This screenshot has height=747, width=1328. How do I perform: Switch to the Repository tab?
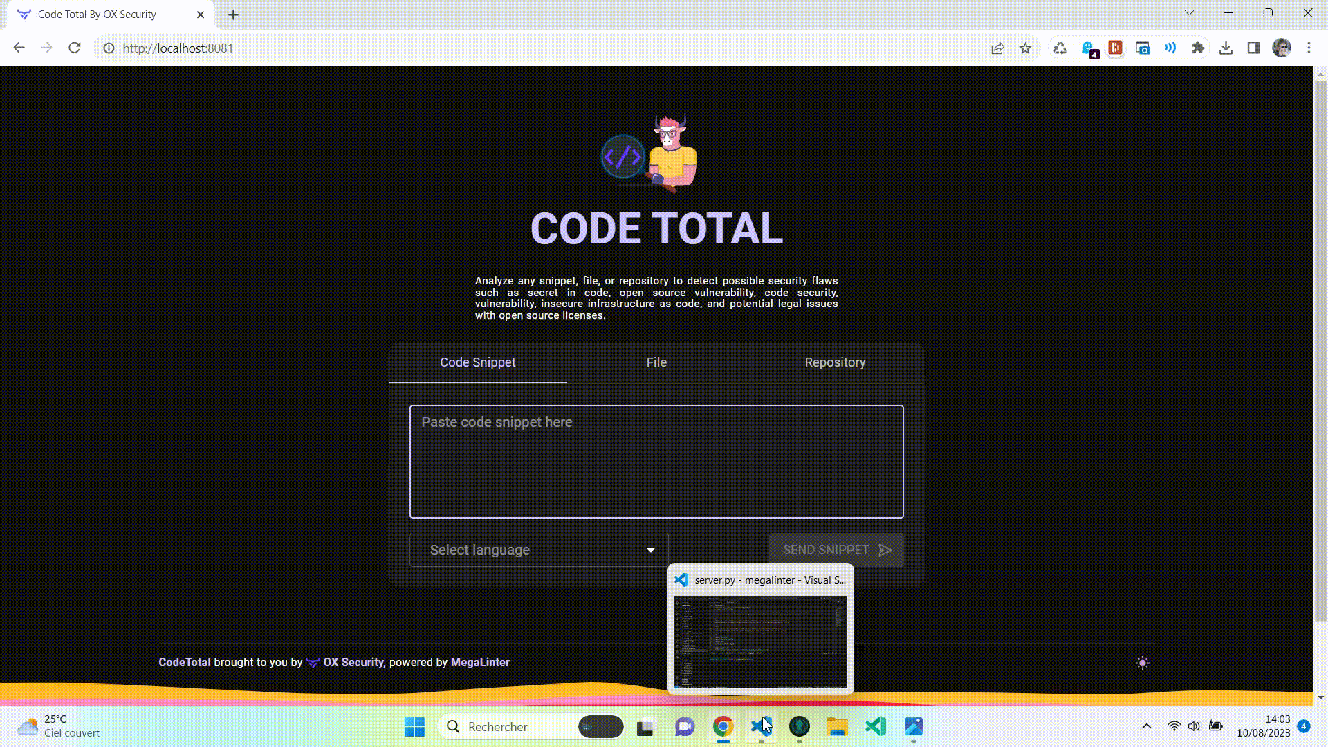coord(835,362)
